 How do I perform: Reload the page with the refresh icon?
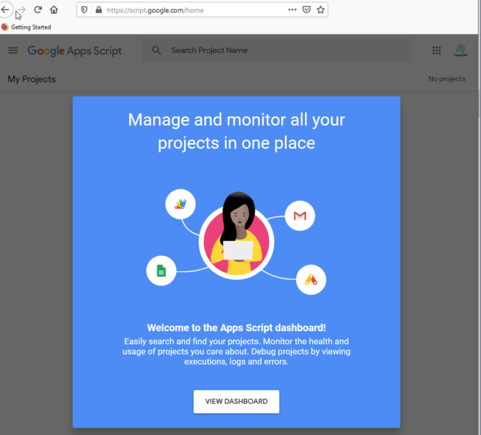pyautogui.click(x=38, y=10)
